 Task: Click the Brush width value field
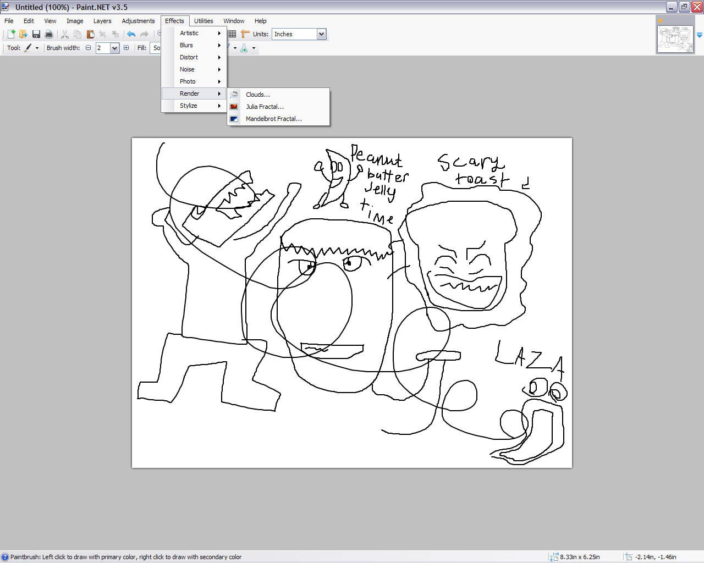(x=103, y=48)
